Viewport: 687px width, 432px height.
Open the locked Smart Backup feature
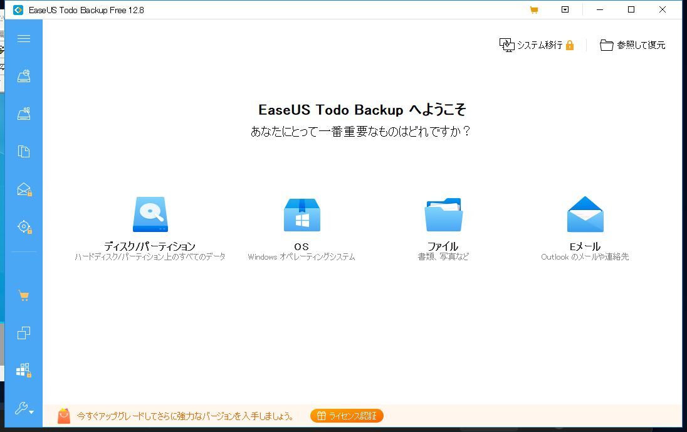(24, 226)
